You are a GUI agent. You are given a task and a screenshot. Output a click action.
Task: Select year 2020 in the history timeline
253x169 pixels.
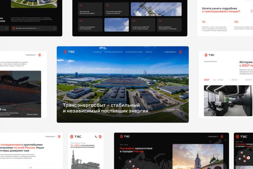point(248,80)
